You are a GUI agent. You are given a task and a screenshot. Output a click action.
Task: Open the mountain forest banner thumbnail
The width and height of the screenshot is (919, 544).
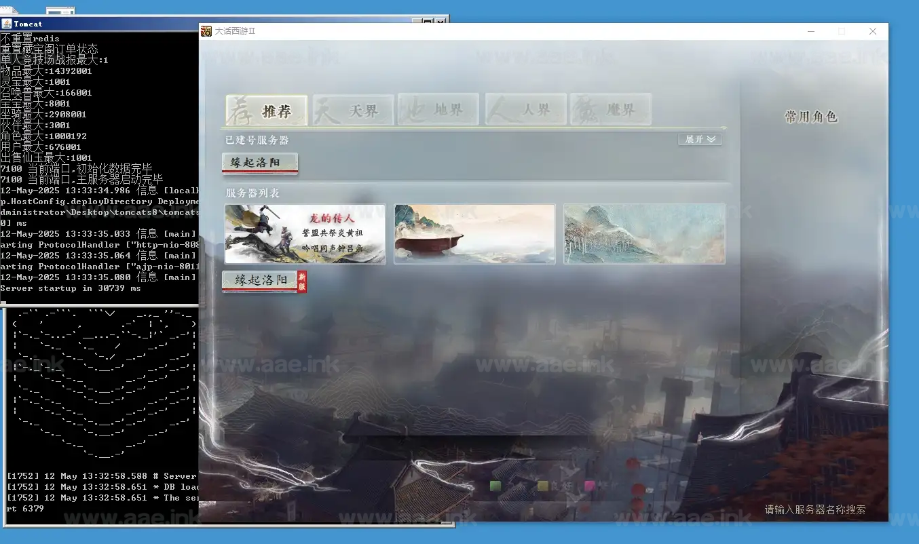tap(644, 234)
